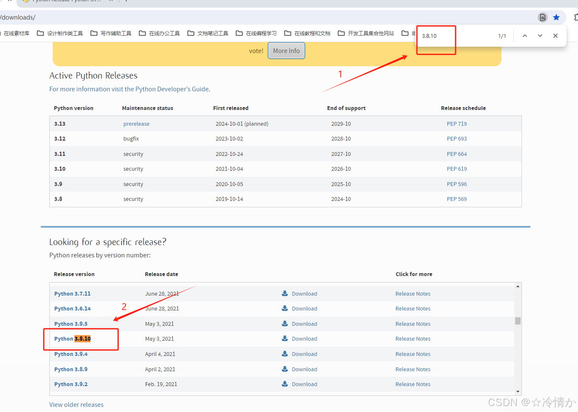Go to previous find result arrow
Image resolution: width=578 pixels, height=412 pixels.
point(525,36)
